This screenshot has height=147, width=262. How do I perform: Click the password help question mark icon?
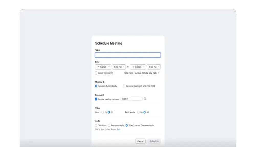click(145, 99)
